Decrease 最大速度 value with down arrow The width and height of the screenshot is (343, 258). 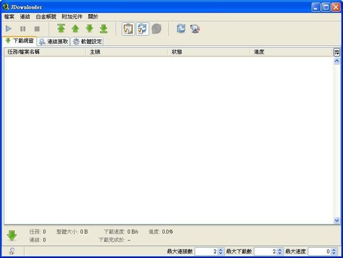[334, 253]
